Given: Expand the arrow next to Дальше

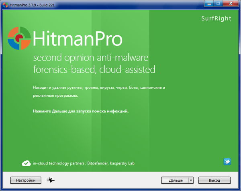Looking at the screenshot, I should (191, 180).
